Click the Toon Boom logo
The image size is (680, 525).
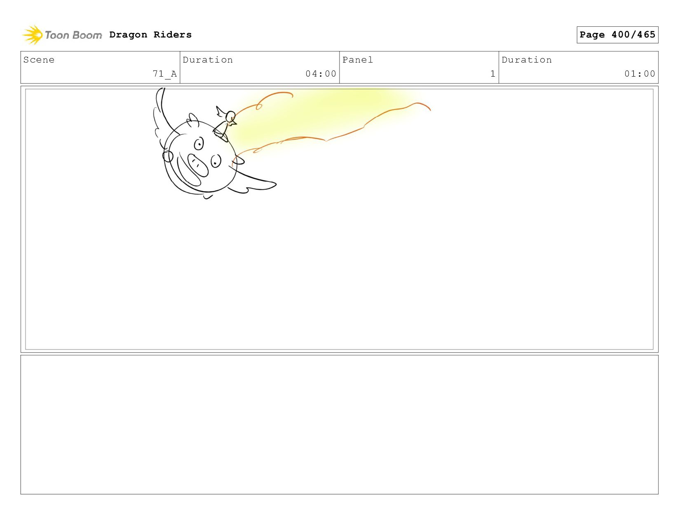(x=62, y=35)
